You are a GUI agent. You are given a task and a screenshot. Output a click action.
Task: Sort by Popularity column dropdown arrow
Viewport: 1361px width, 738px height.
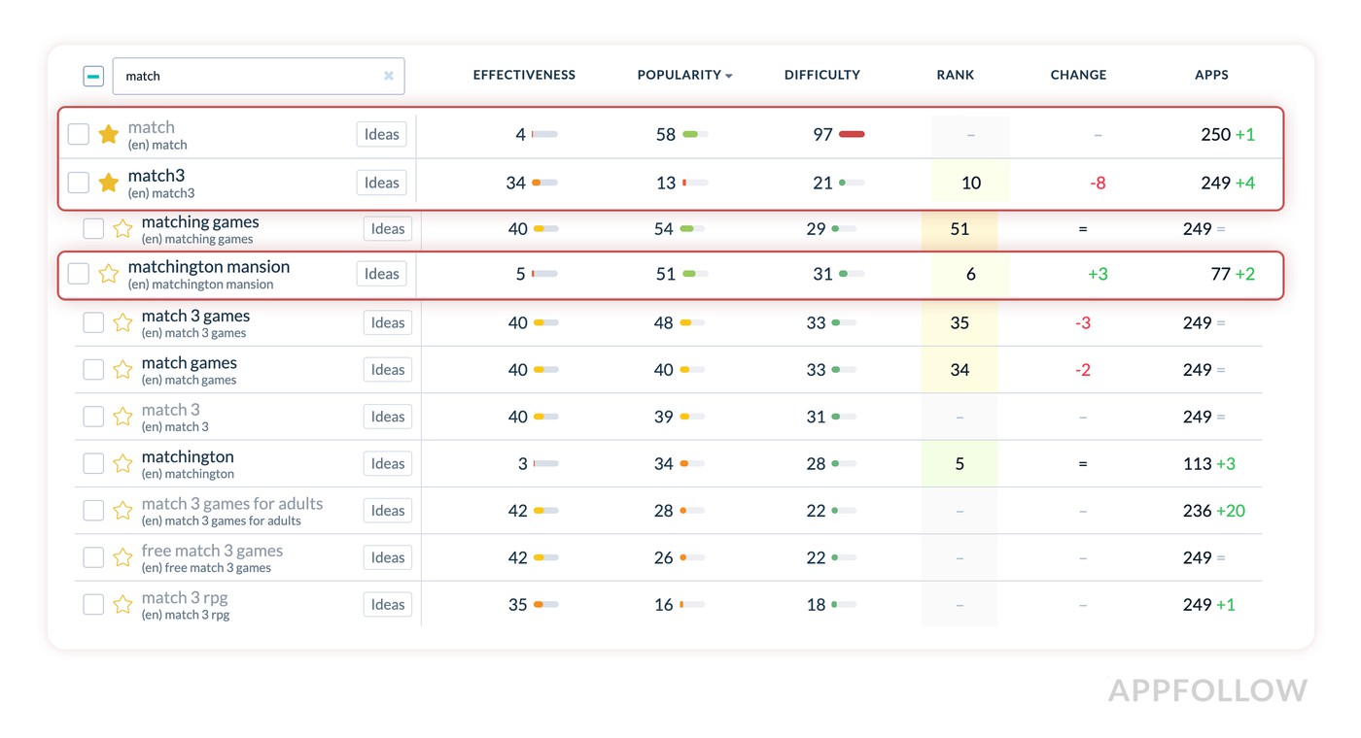click(x=729, y=76)
